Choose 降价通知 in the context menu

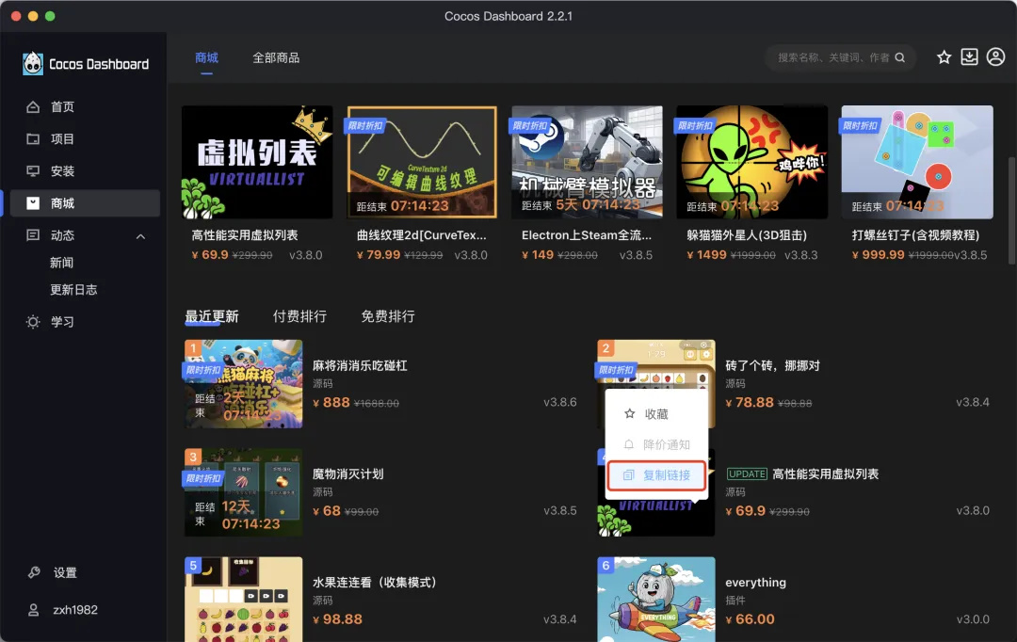[656, 445]
